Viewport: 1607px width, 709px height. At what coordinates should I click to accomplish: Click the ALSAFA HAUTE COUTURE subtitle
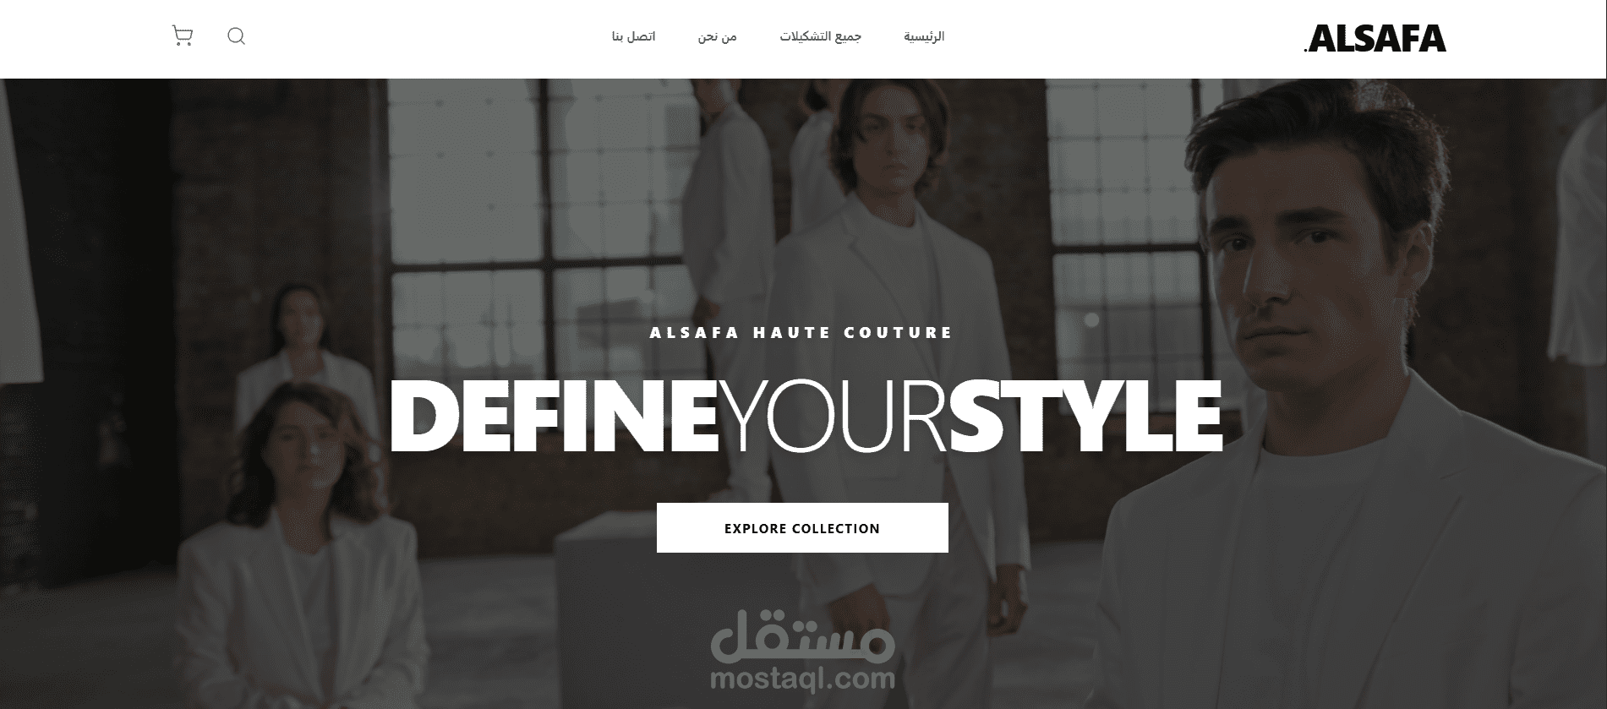click(x=801, y=333)
